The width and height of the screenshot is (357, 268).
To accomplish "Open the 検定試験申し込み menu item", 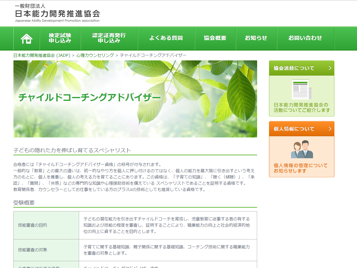I will point(60,38).
